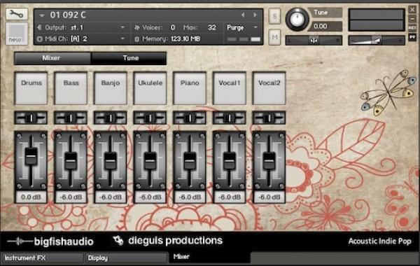Toggle the Mute M button
Viewport: 420px width, 266px height.
[x=274, y=37]
